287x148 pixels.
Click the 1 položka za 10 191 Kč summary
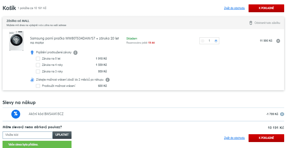(32, 8)
